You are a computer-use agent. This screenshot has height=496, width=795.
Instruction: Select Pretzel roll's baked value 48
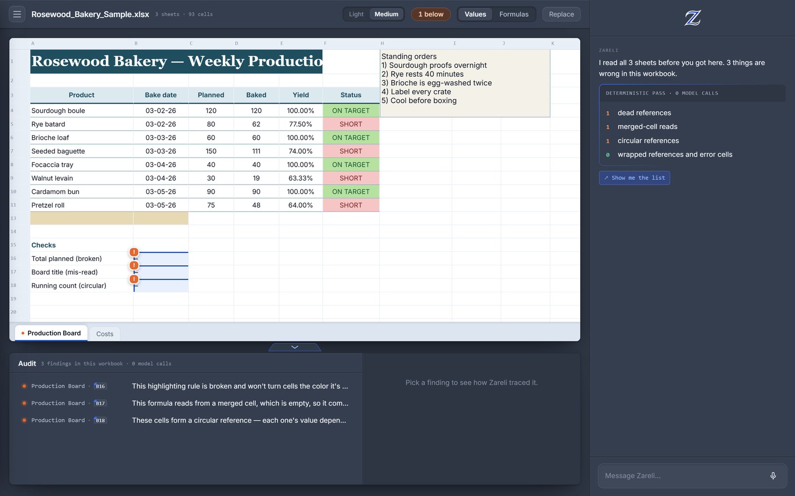tap(256, 205)
